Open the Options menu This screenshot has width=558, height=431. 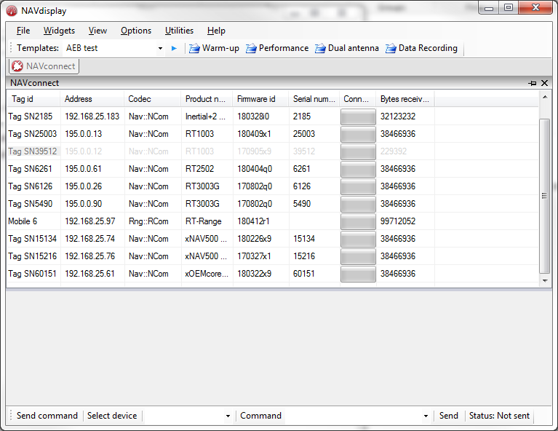pos(136,31)
